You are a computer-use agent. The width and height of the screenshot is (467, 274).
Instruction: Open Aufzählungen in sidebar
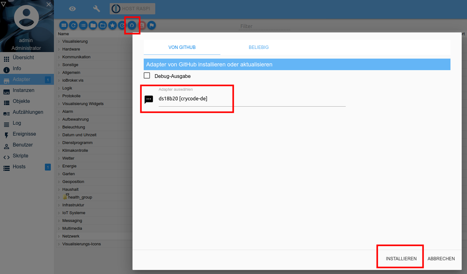coord(27,112)
